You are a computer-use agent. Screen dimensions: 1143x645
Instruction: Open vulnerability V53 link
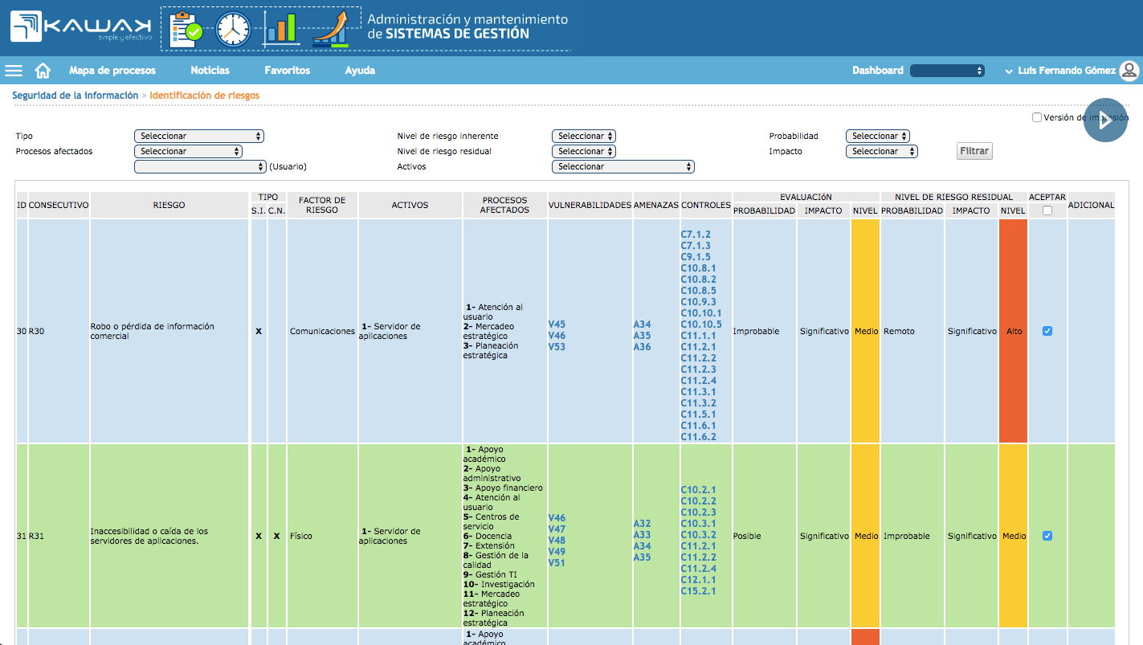click(x=557, y=347)
